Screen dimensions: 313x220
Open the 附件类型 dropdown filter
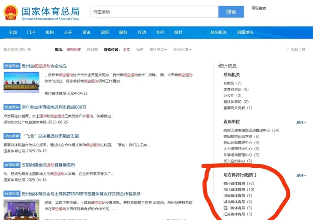[x=158, y=50]
